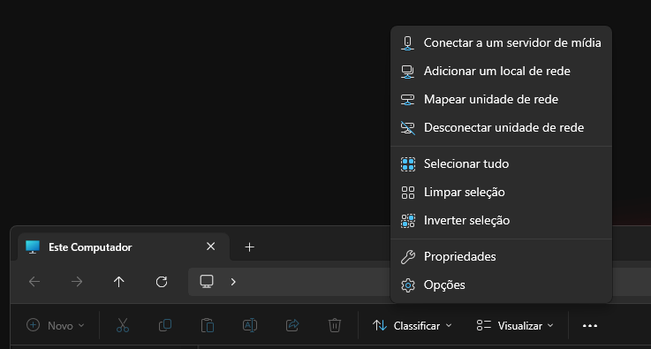
Task: Click the Cut scissors icon
Action: pos(123,325)
